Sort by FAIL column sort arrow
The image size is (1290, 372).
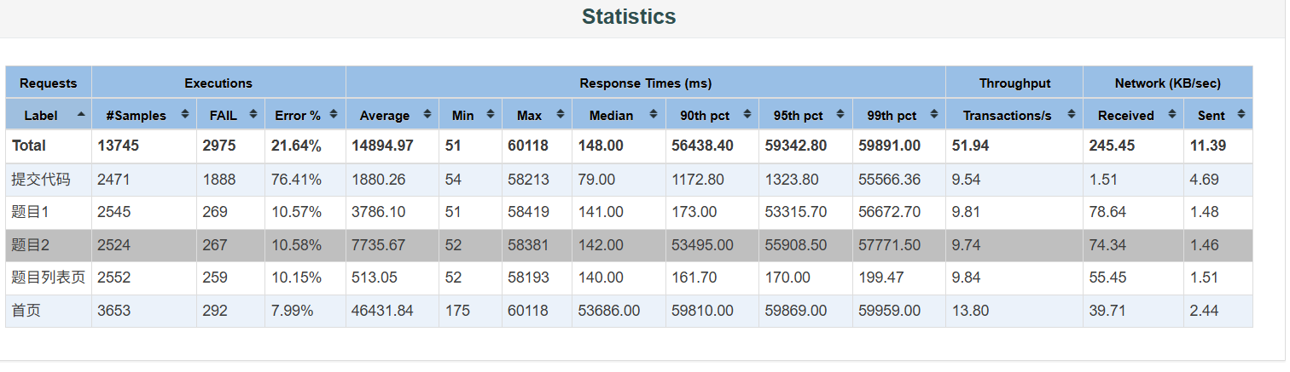pyautogui.click(x=253, y=114)
